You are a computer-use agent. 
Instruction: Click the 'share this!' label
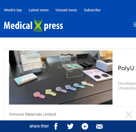coord(39,126)
